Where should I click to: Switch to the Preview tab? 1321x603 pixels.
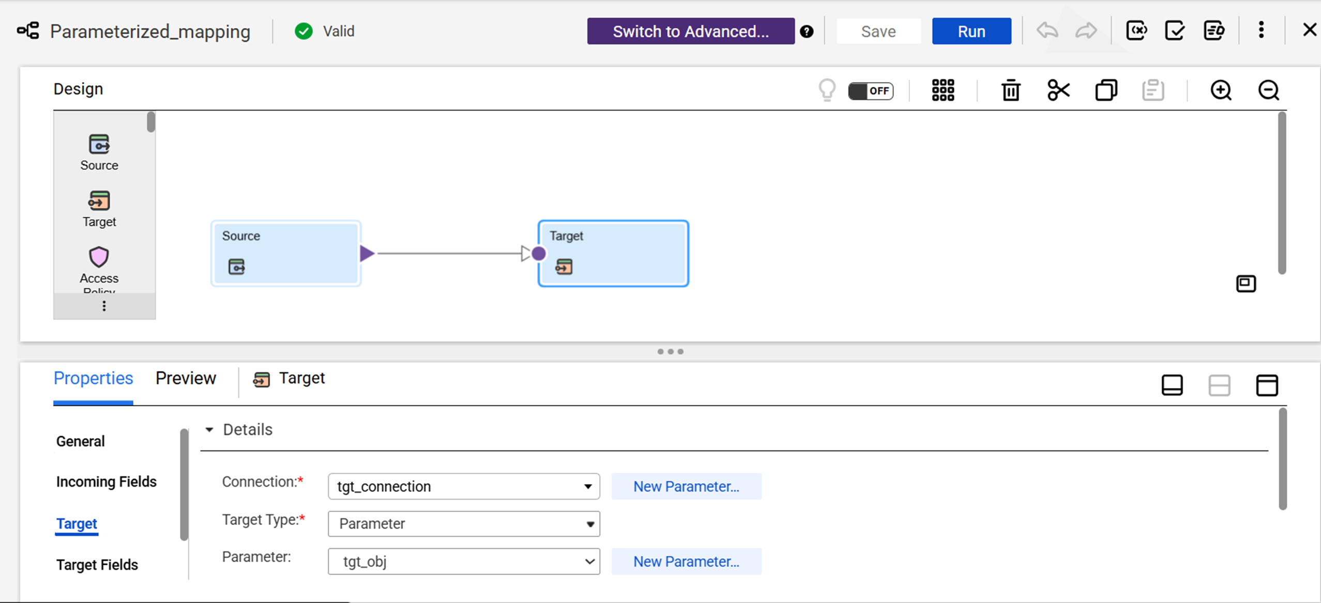click(186, 378)
